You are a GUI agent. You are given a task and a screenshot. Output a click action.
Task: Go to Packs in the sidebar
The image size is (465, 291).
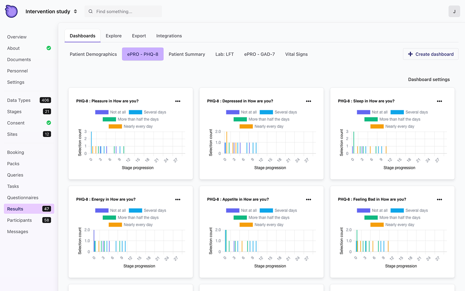coord(13,164)
